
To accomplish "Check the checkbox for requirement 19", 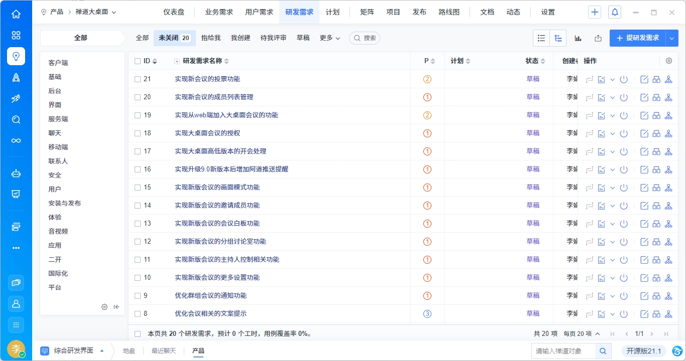I will pos(138,115).
